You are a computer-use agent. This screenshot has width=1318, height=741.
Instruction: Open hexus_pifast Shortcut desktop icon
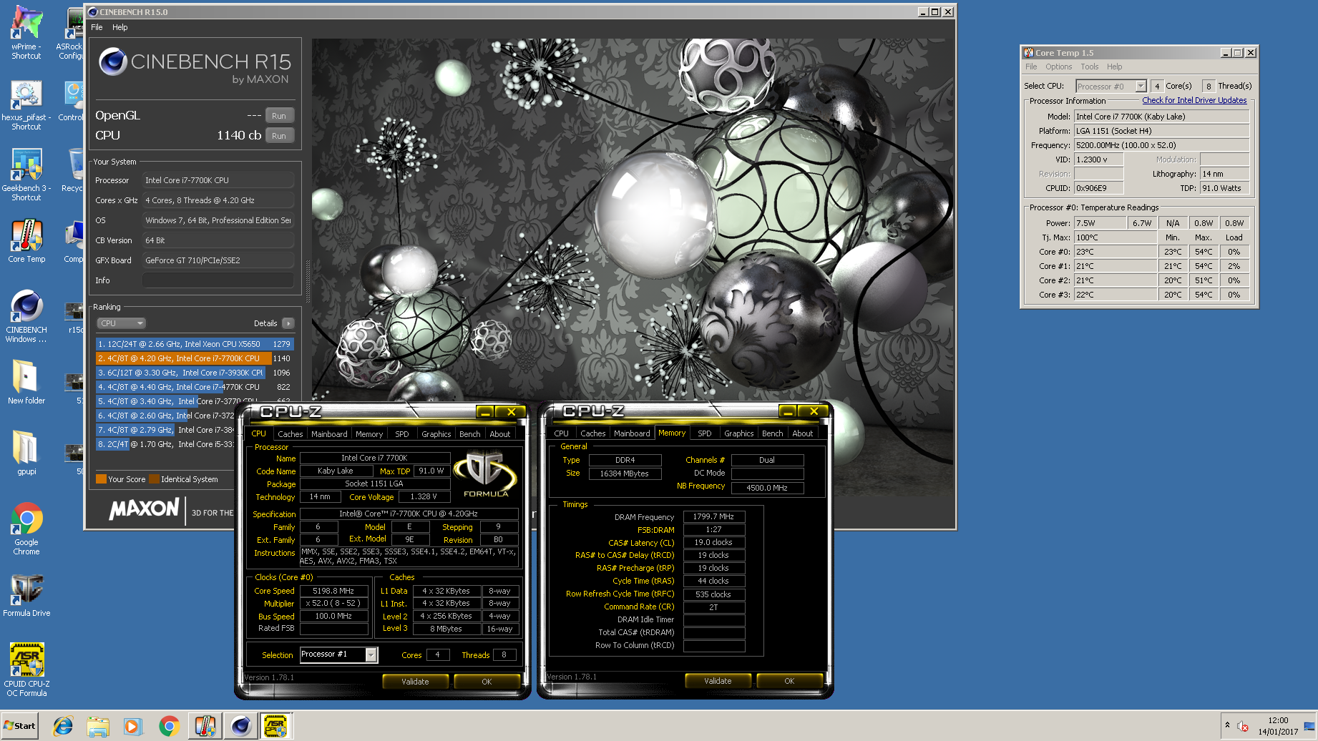click(x=26, y=105)
